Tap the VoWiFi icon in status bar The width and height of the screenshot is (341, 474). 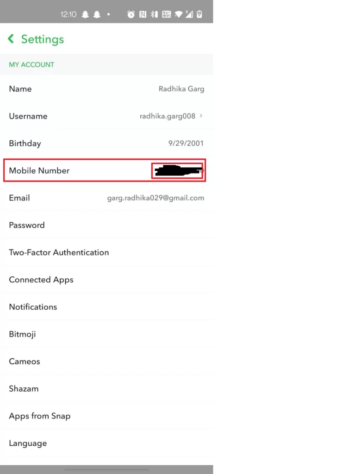coord(167,14)
